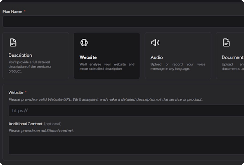Click the Audio speaker icon
244x165 pixels.
coord(155,43)
